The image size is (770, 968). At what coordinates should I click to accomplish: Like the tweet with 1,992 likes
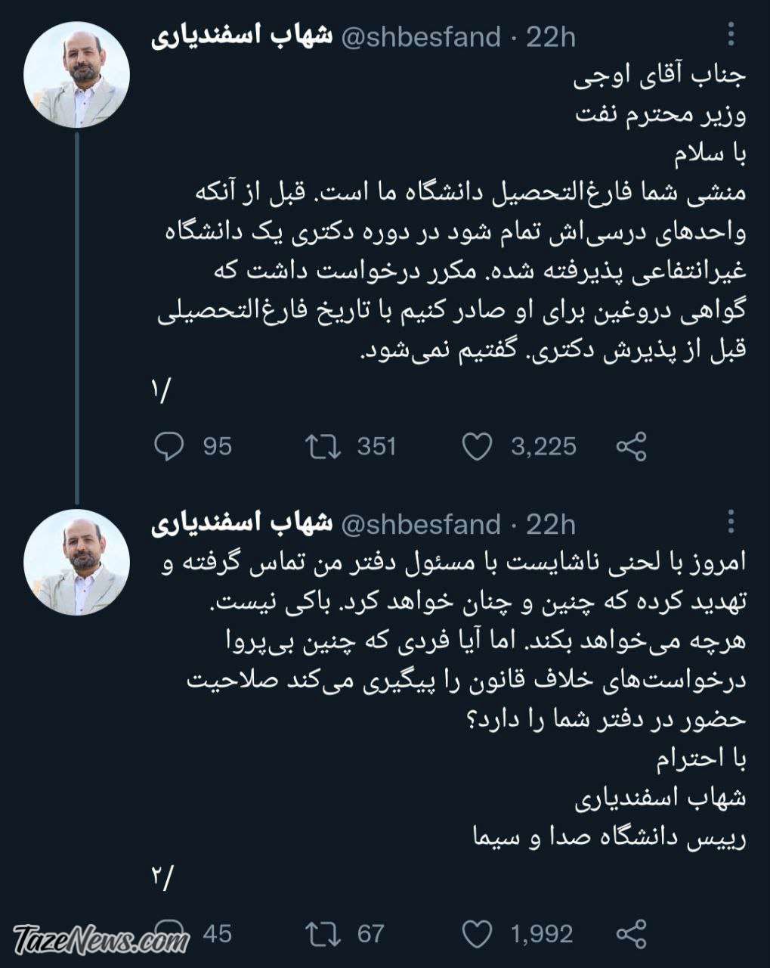[x=478, y=934]
